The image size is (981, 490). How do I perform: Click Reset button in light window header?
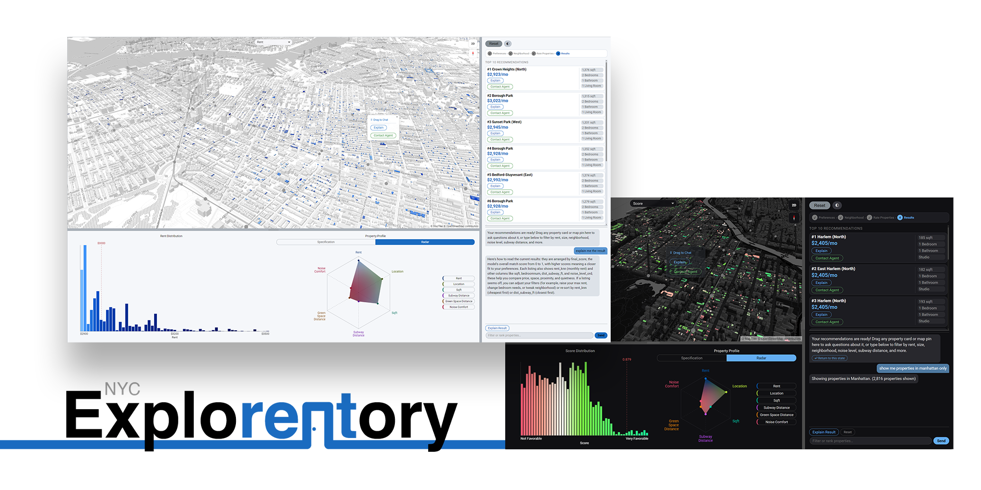tap(494, 44)
